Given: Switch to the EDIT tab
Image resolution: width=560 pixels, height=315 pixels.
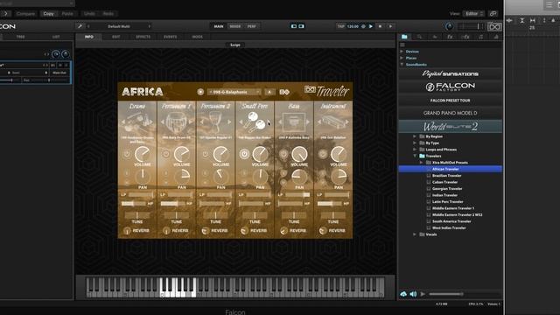Looking at the screenshot, I should pyautogui.click(x=116, y=37).
